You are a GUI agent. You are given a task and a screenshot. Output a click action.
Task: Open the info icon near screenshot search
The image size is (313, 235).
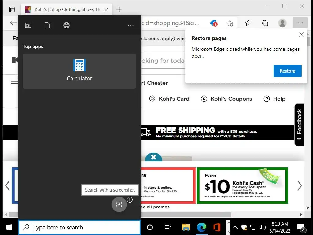click(130, 200)
